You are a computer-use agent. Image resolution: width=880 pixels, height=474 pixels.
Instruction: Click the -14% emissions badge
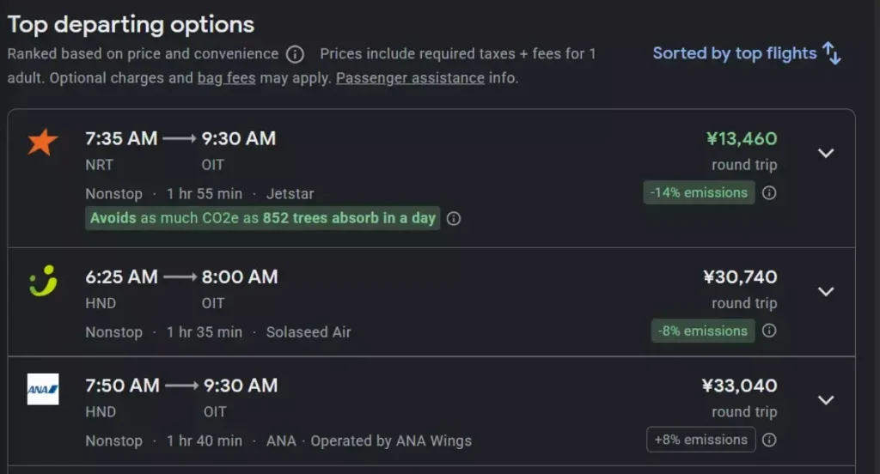[x=699, y=192]
